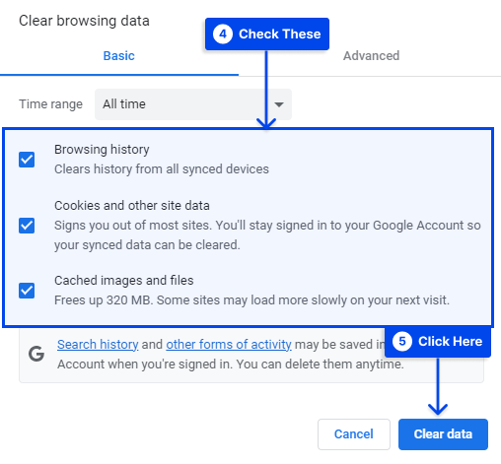Click the Clear browsing data title
This screenshot has width=501, height=464.
[x=84, y=21]
